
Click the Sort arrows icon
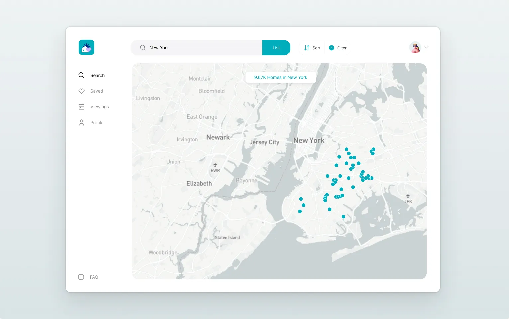[307, 48]
